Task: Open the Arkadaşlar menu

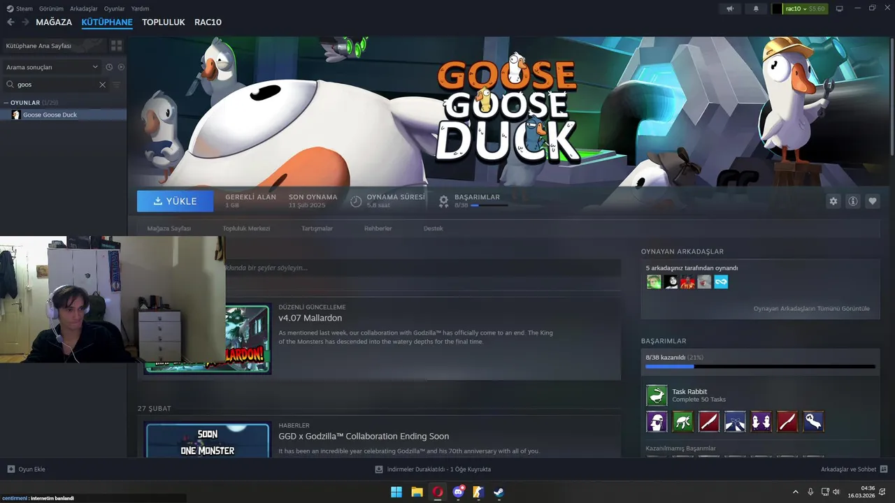Action: 84,8
